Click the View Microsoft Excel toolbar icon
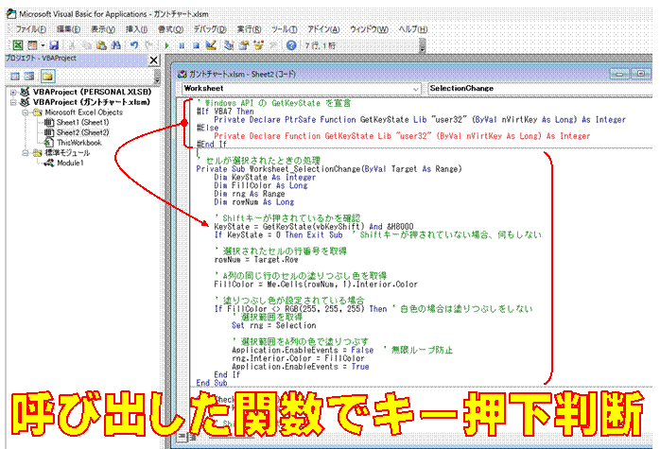Viewport: 660px width, 449px height. point(18,45)
